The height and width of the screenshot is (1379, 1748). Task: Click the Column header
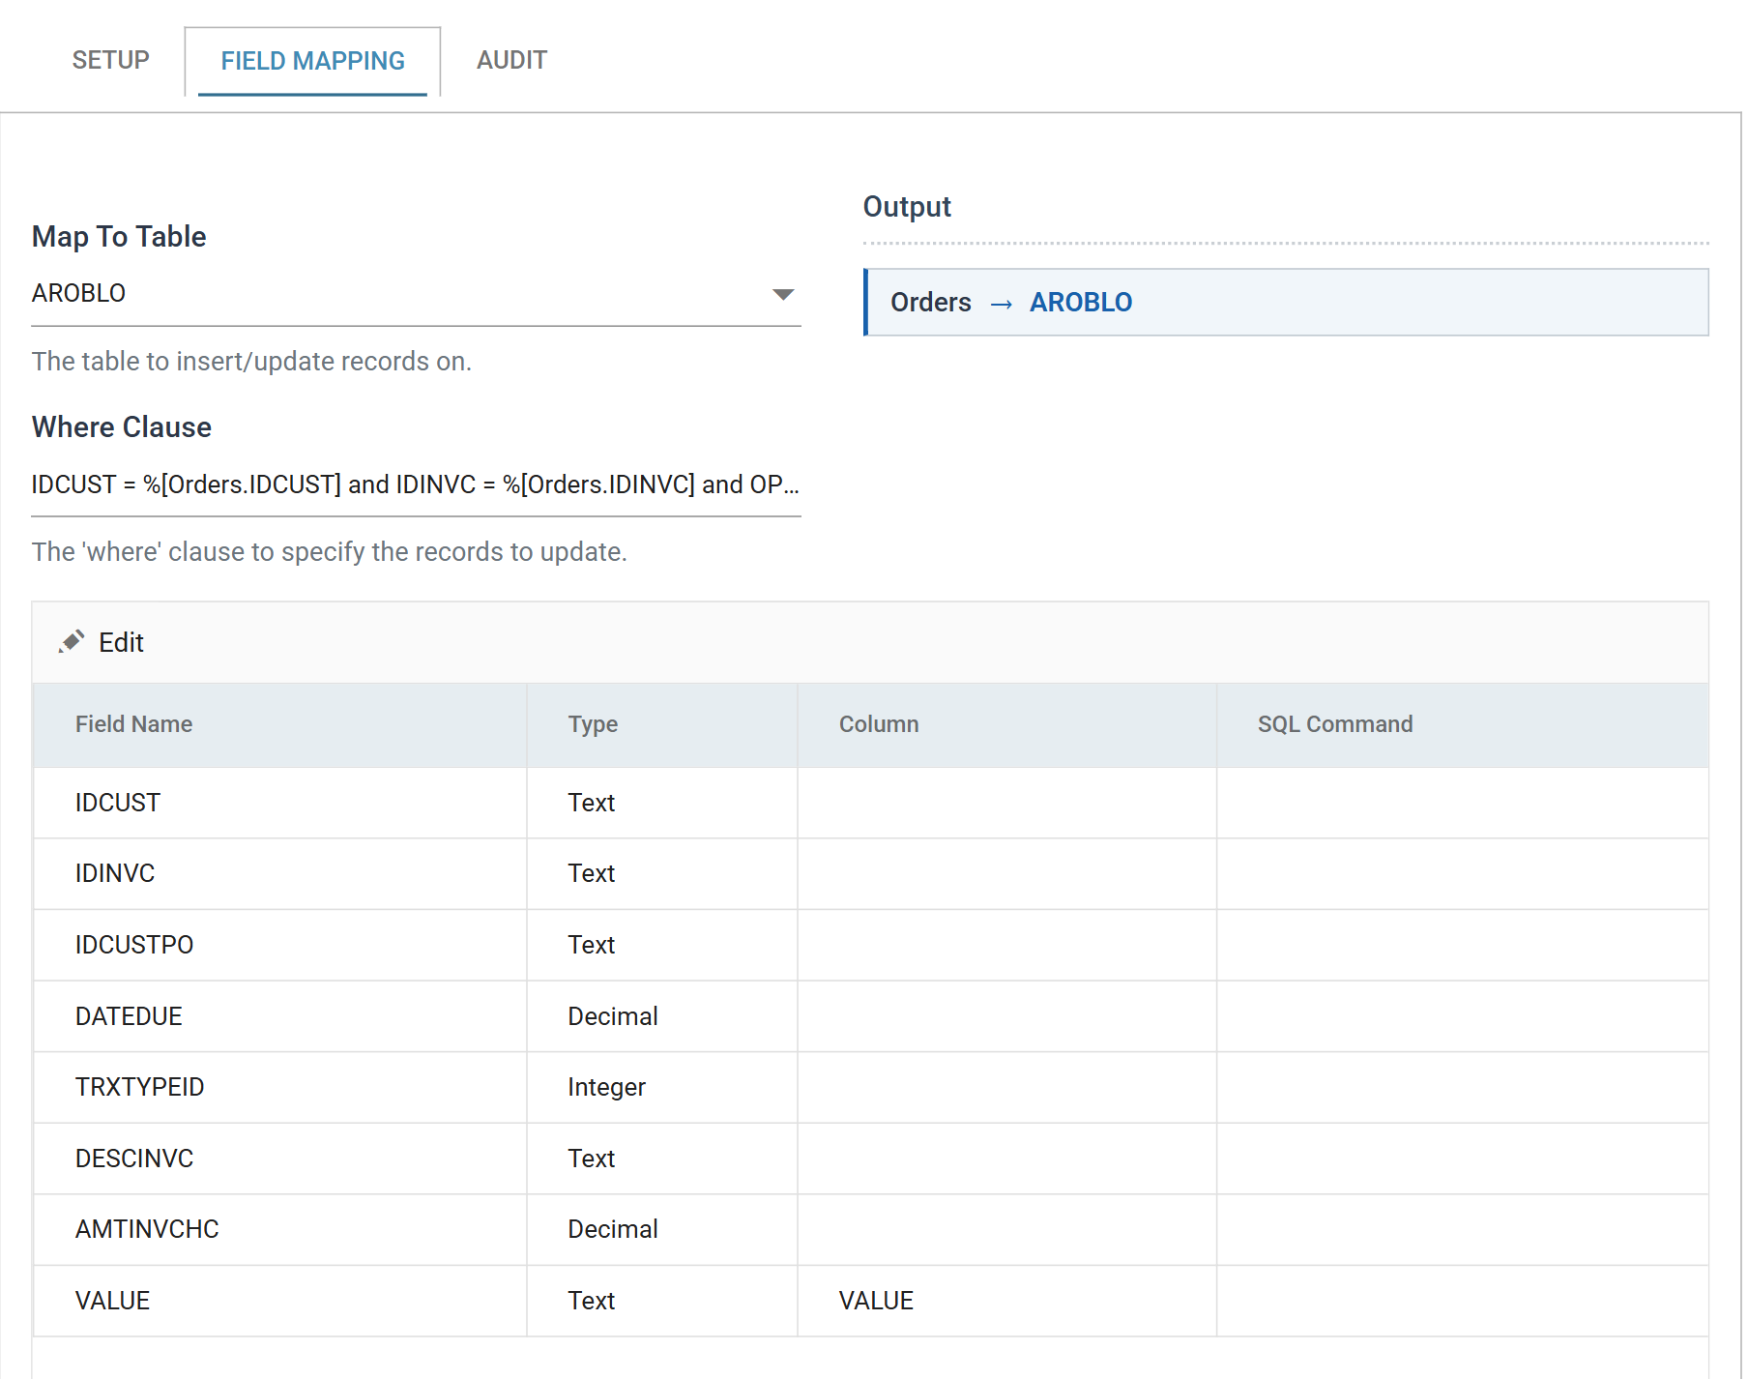[879, 724]
